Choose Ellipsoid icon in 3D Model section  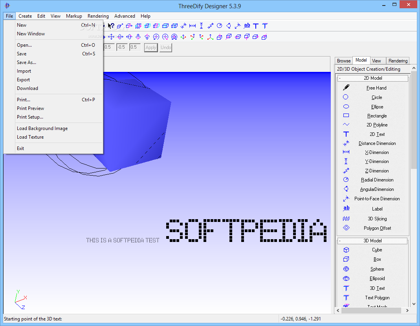(346, 278)
